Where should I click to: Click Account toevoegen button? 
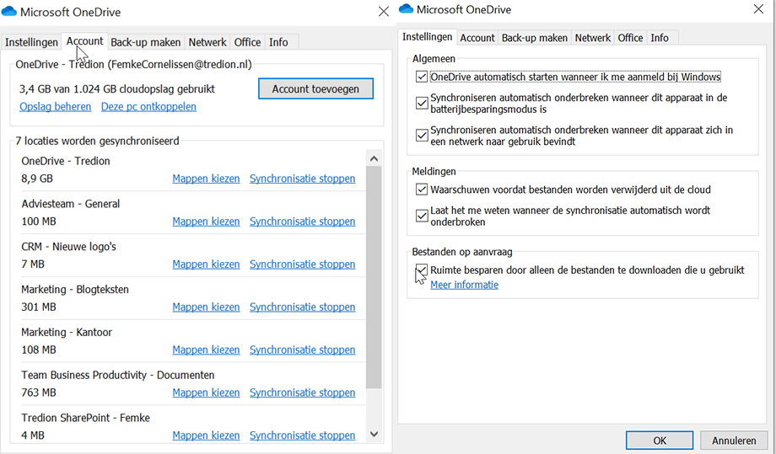coord(315,89)
